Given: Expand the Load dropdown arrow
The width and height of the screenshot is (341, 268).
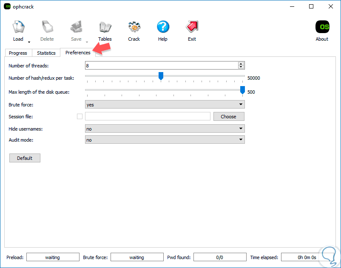Looking at the screenshot, I should pos(29,42).
